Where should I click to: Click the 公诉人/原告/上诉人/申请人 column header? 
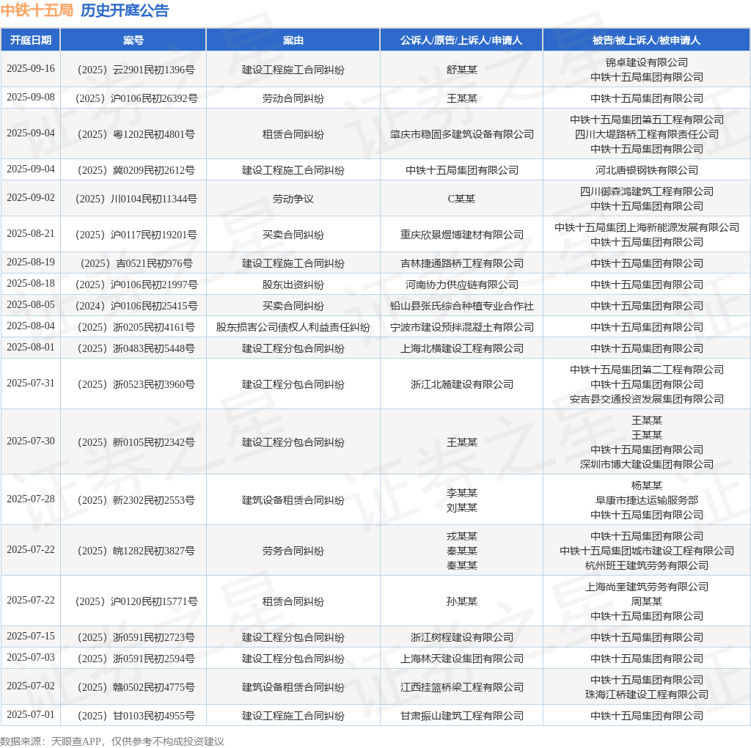[461, 40]
